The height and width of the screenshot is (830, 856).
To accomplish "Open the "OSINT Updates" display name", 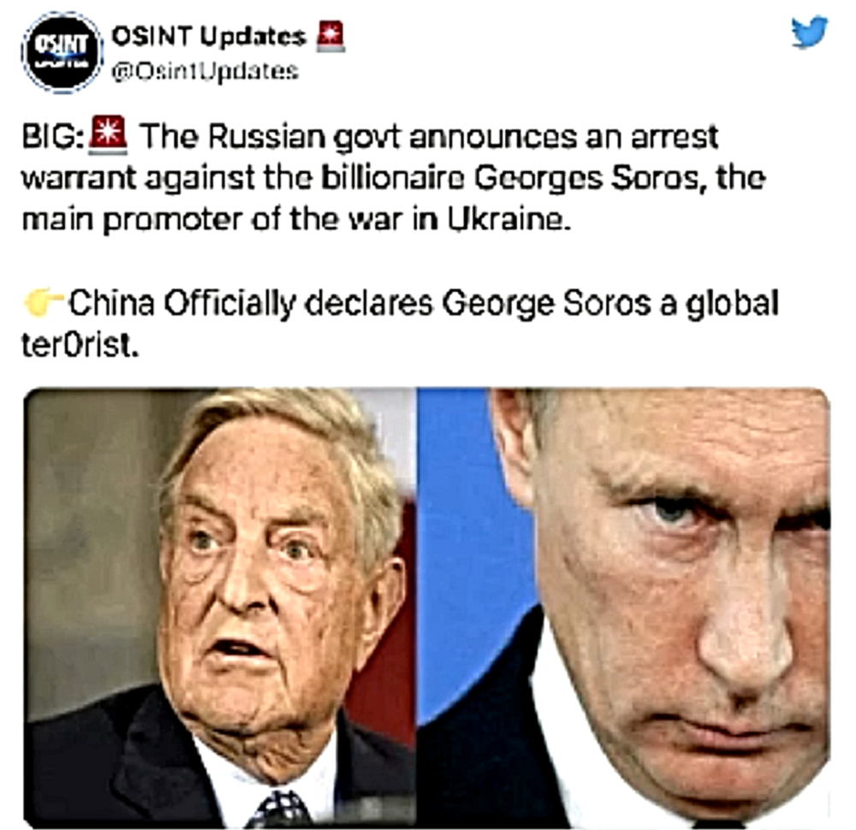I will coord(209,37).
